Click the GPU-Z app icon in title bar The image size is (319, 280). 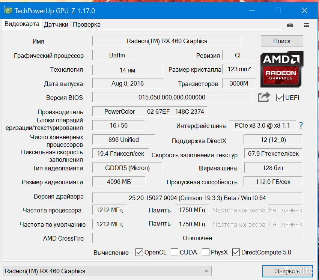pos(8,10)
